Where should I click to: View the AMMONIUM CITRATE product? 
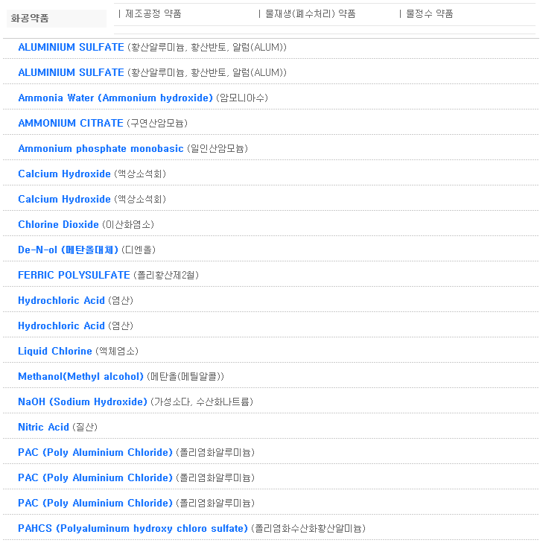[x=71, y=123]
